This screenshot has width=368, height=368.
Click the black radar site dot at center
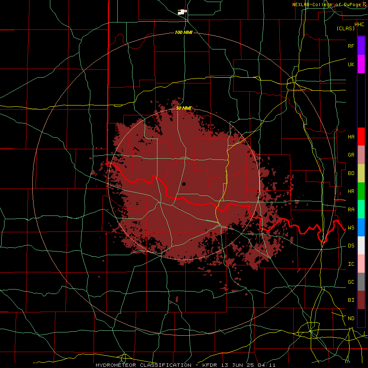coord(184,184)
